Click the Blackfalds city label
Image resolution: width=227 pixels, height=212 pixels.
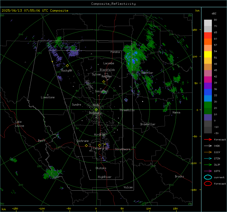tap(107, 70)
